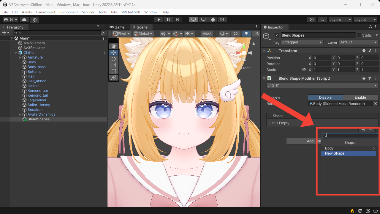The width and height of the screenshot is (380, 214).
Task: Click the shape search input field
Action: pyautogui.click(x=352, y=136)
